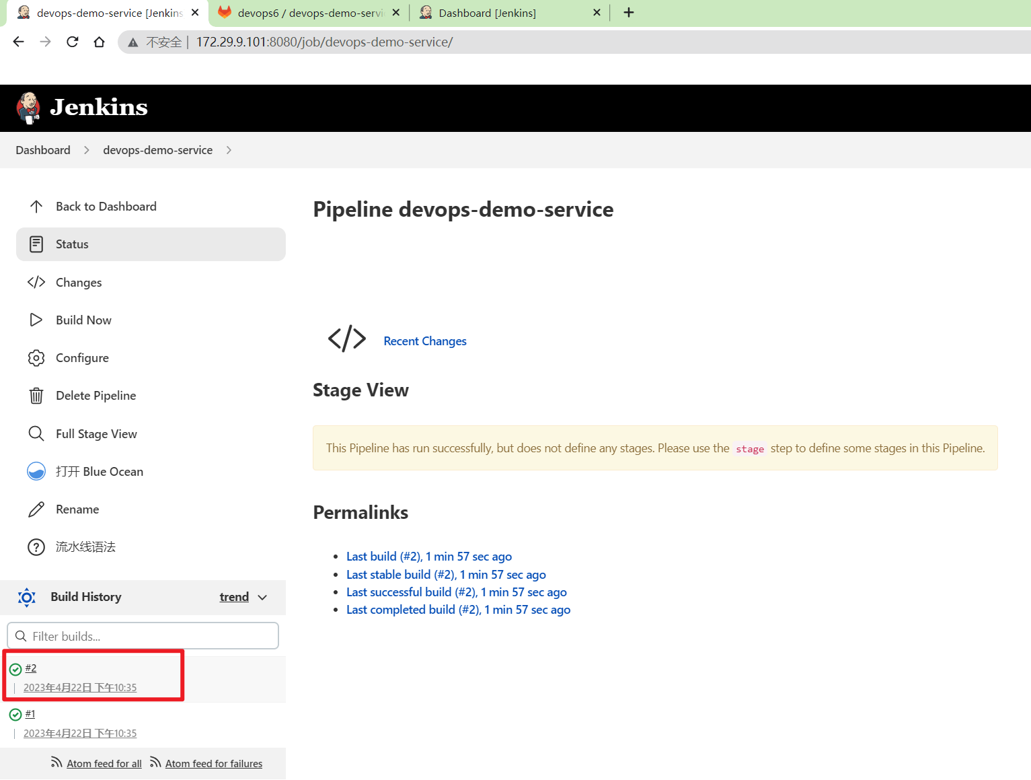Focus the Filter builds search field

[x=143, y=636]
